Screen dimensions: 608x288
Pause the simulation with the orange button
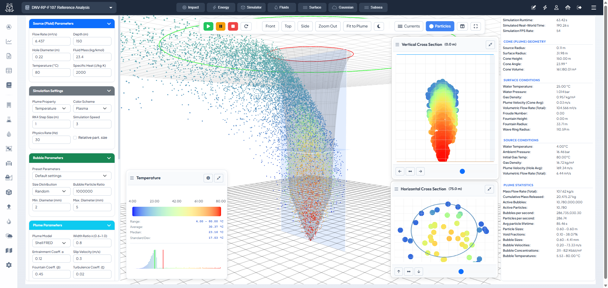click(x=220, y=26)
